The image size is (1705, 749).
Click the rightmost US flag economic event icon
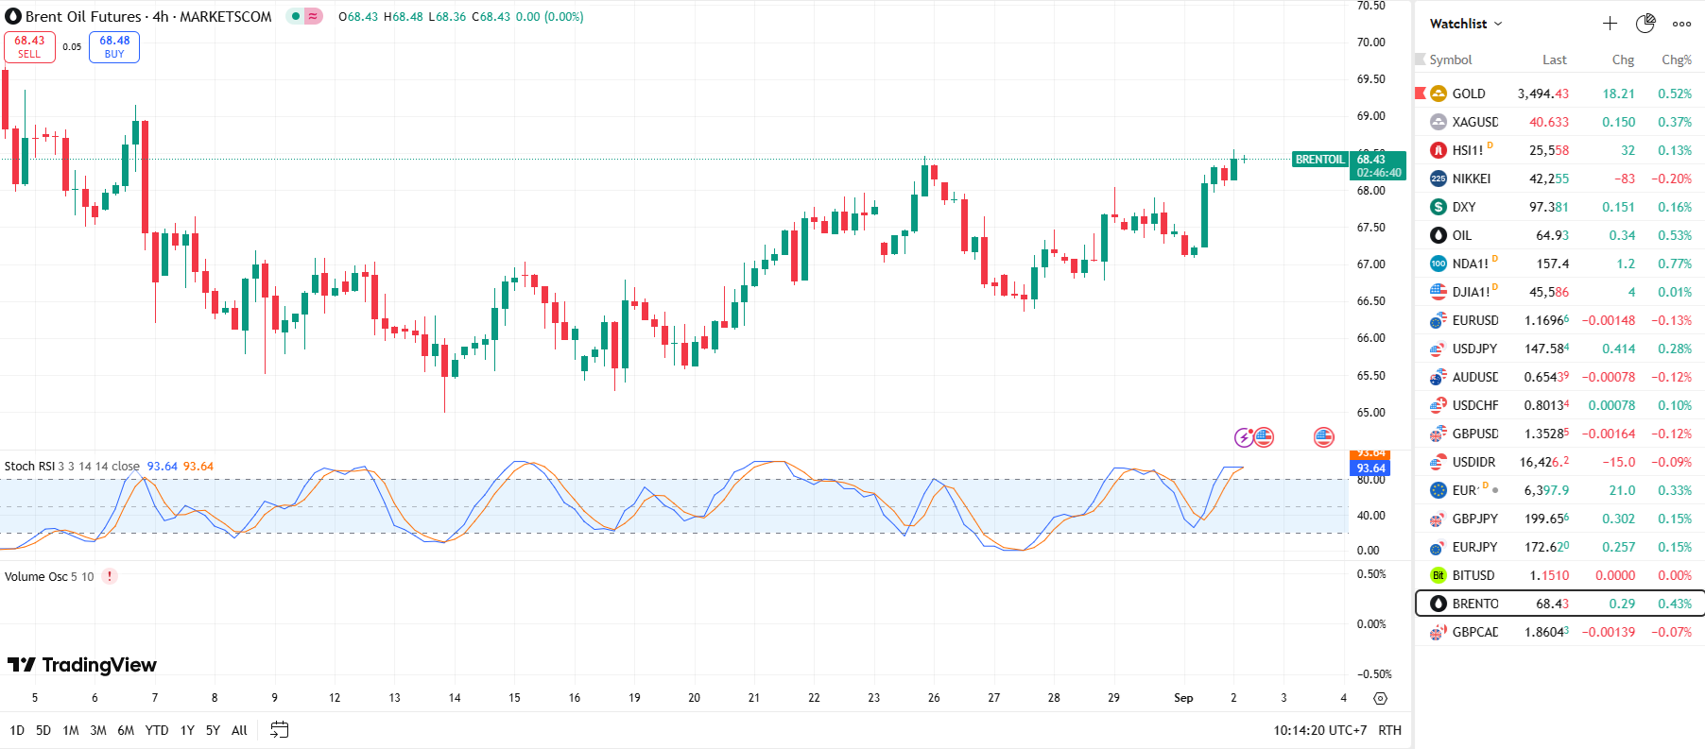point(1323,437)
